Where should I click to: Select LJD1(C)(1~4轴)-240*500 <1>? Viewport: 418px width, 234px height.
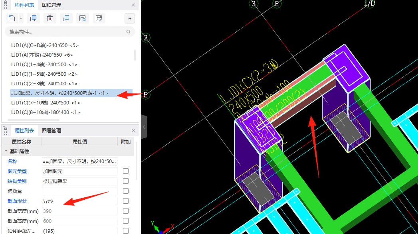pos(44,65)
